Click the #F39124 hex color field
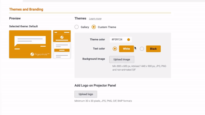Image resolution: width=205 pixels, height=115 pixels. tap(120, 40)
